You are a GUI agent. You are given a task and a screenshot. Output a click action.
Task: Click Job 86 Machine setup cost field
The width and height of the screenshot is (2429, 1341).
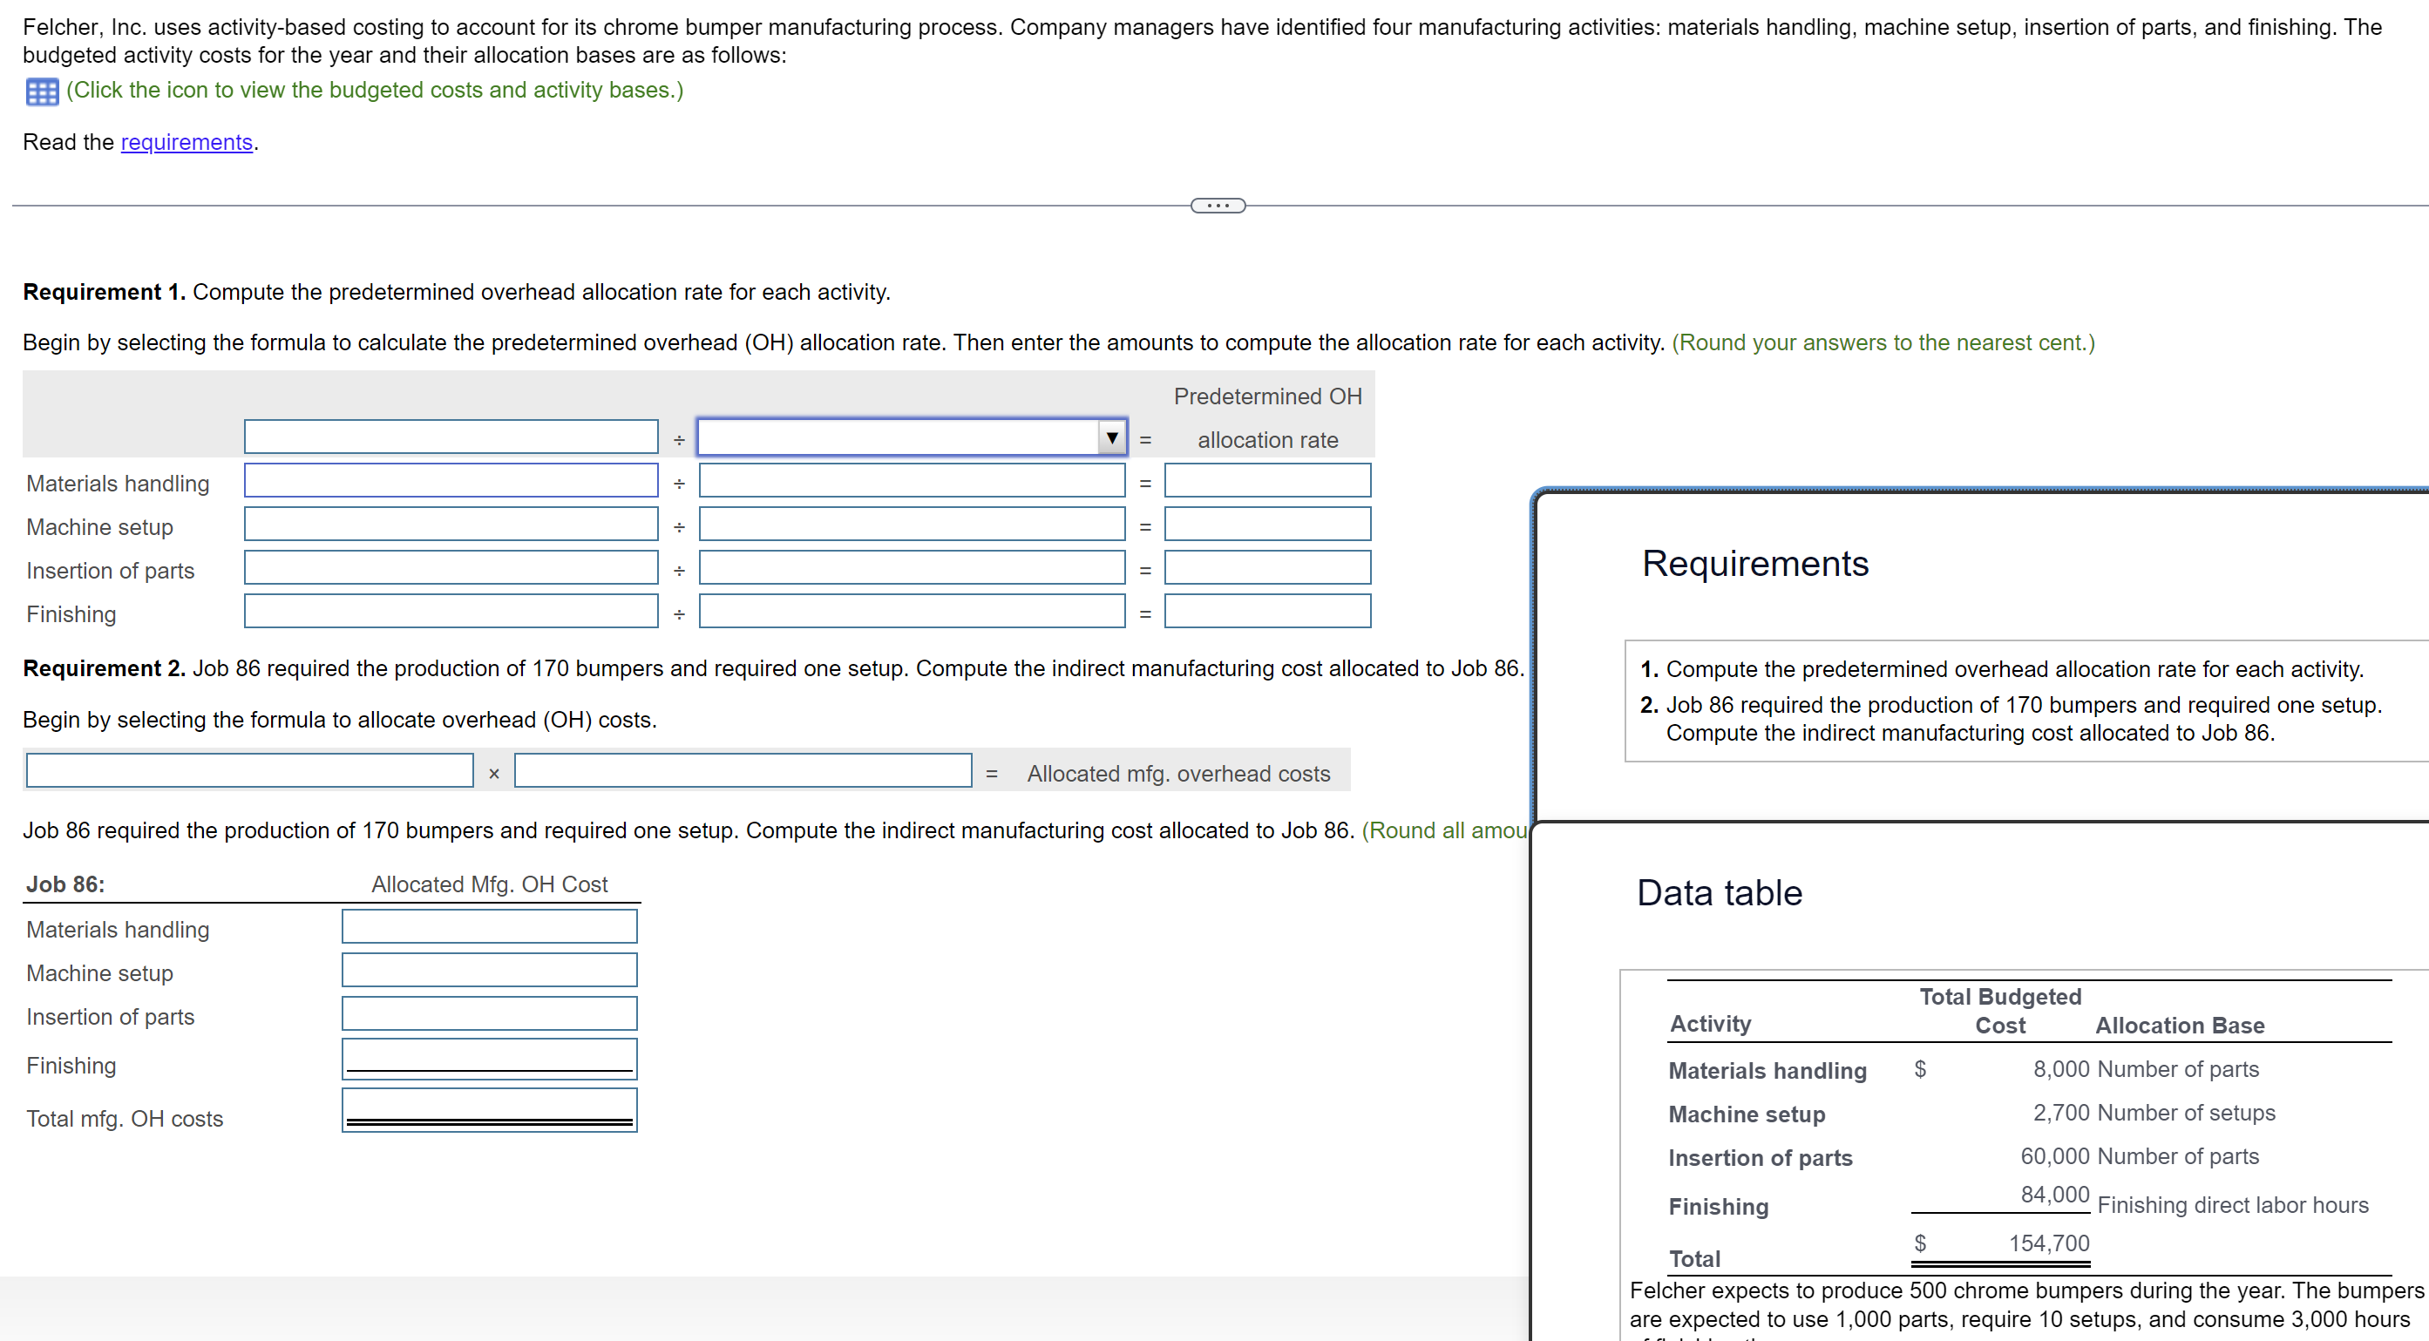click(x=490, y=971)
